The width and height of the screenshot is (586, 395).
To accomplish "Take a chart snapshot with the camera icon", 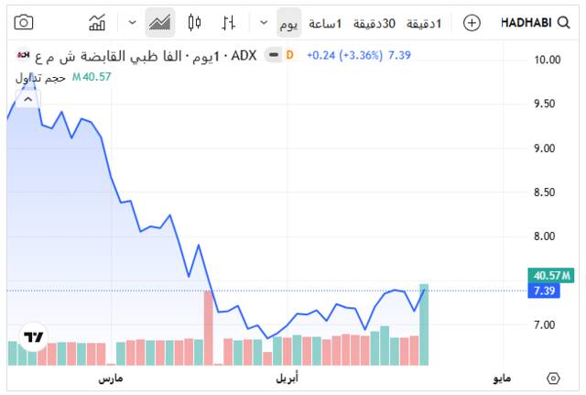I will [24, 22].
